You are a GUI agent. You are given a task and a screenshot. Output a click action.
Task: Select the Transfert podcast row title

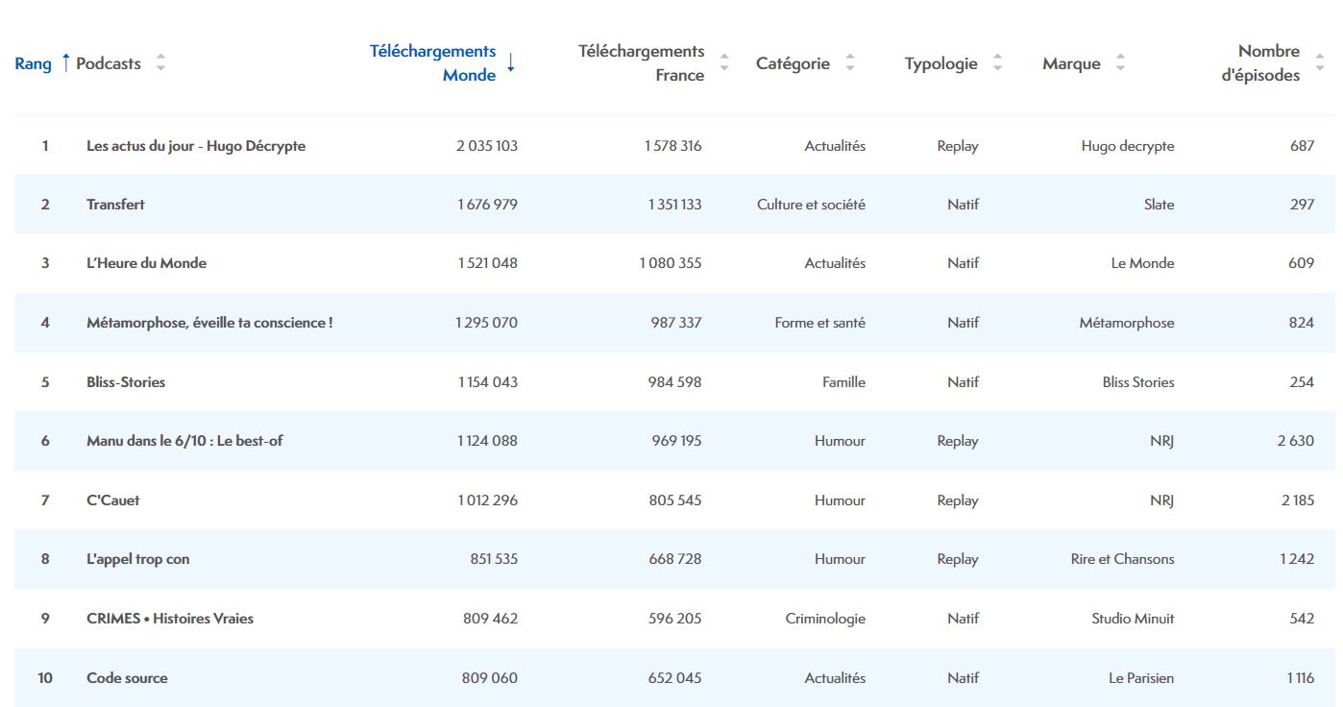coord(115,205)
